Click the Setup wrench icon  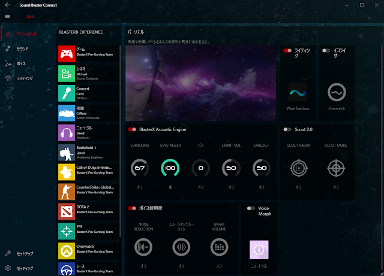(8, 253)
